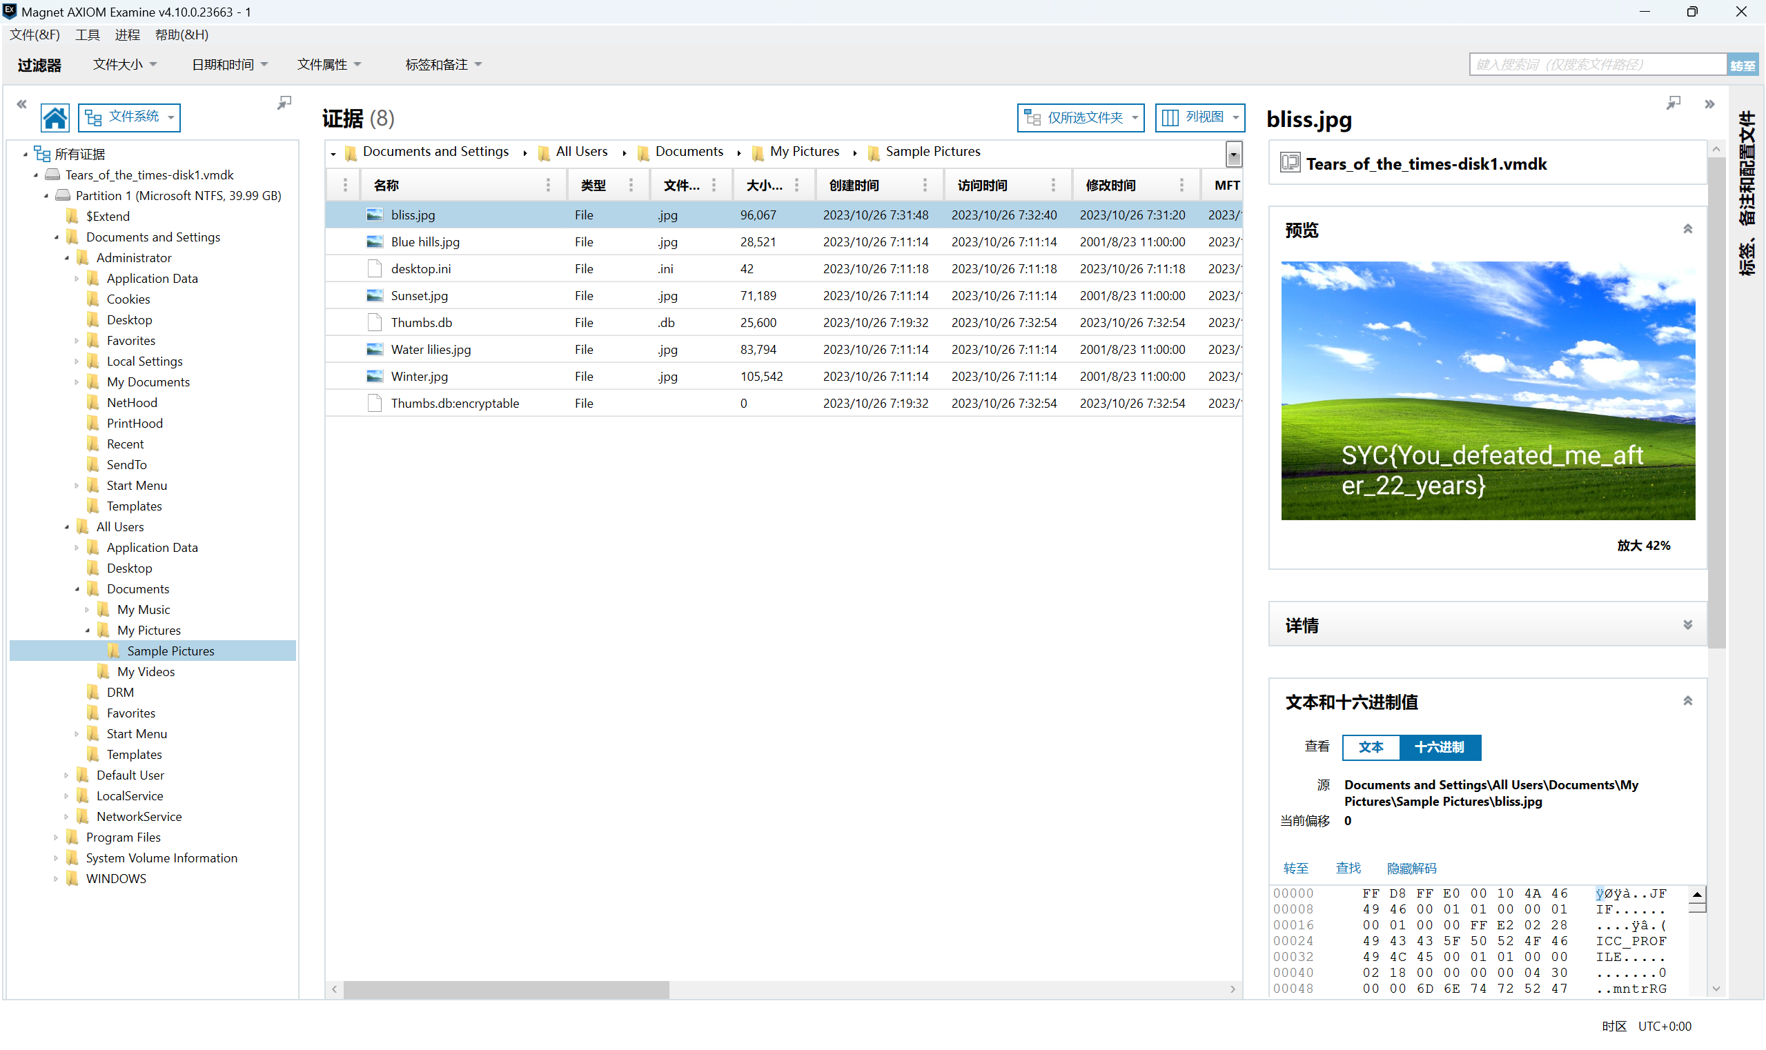Screen dimensions: 1766x1050
Task: Select the Winter.jpg row
Action: tap(783, 376)
